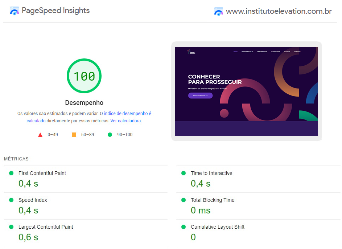Image resolution: width=342 pixels, height=249 pixels.
Task: Click the NOSSAS ESCOLAS button in the screenshot
Action: 200,95
